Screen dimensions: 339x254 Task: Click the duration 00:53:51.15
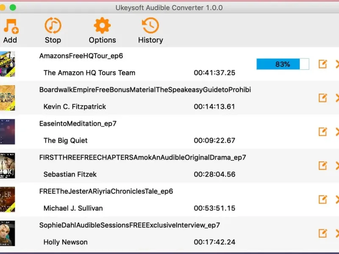pyautogui.click(x=214, y=208)
